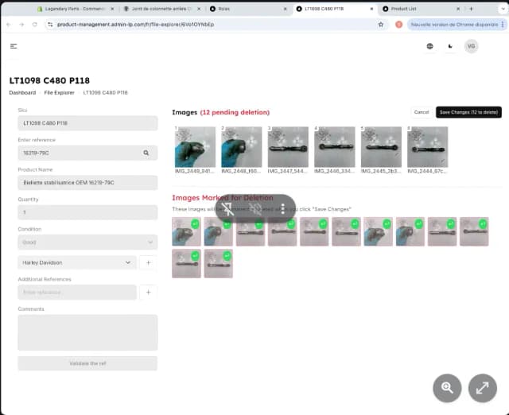Click the globe language icon
509x415 pixels.
click(430, 46)
